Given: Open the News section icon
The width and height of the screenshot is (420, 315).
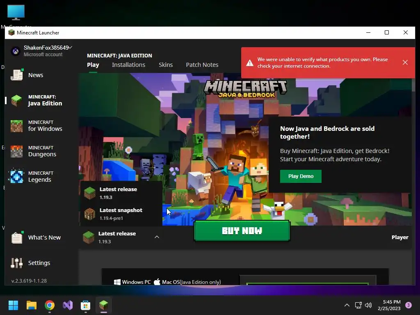Looking at the screenshot, I should click(x=16, y=75).
